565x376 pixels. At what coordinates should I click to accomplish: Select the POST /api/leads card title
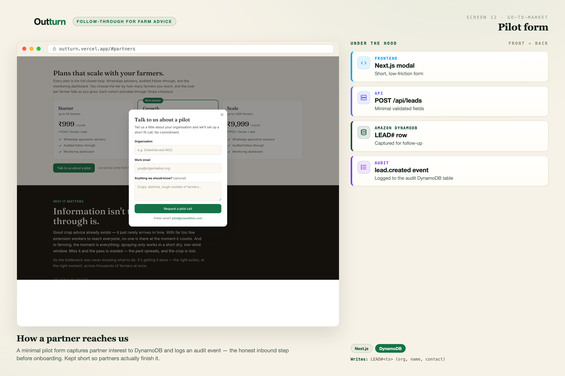398,100
